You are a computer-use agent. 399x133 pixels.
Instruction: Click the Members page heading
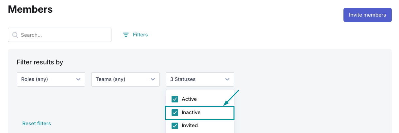point(30,9)
